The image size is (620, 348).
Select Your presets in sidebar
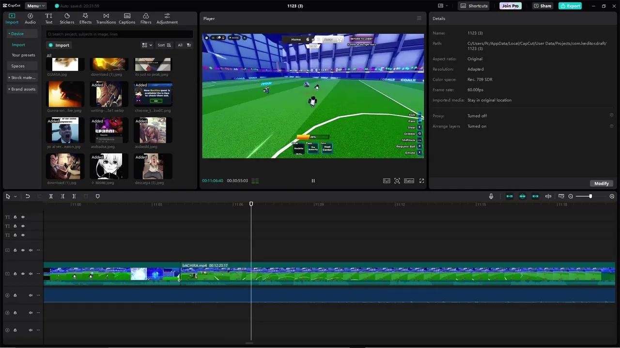tap(23, 55)
